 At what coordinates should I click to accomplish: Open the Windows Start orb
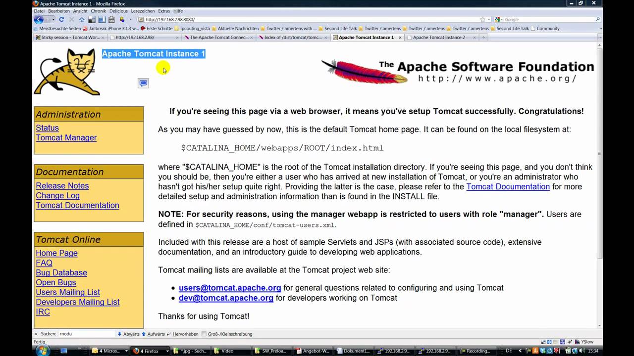[x=42, y=351]
